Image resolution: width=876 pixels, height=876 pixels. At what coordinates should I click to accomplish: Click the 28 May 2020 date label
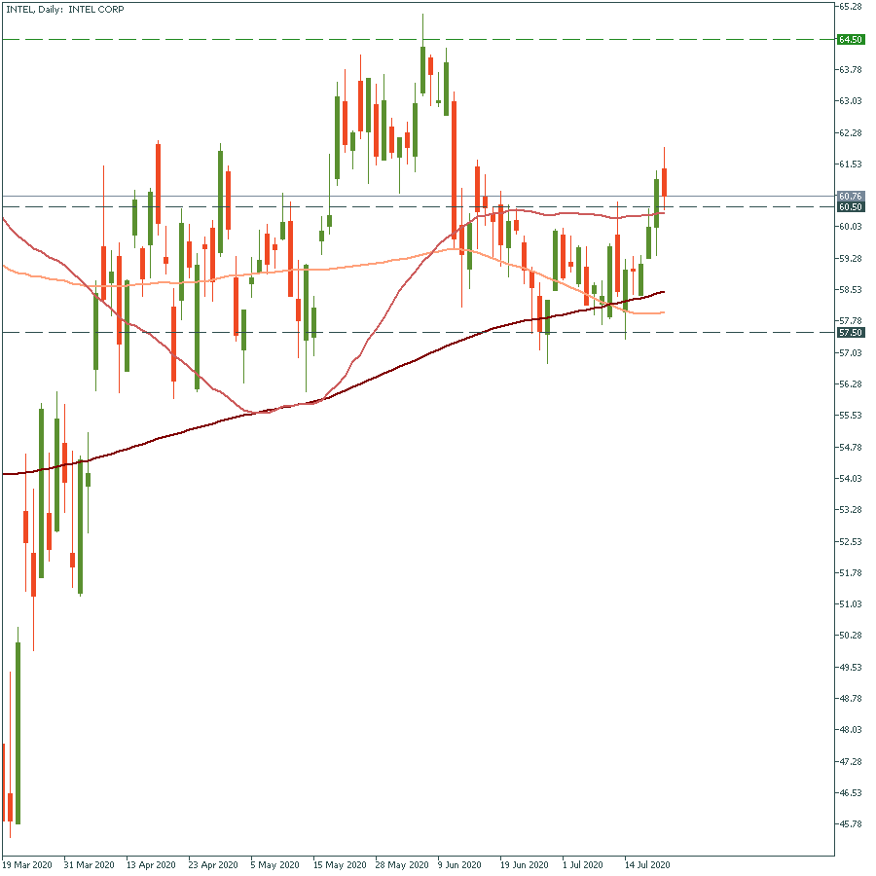[402, 864]
